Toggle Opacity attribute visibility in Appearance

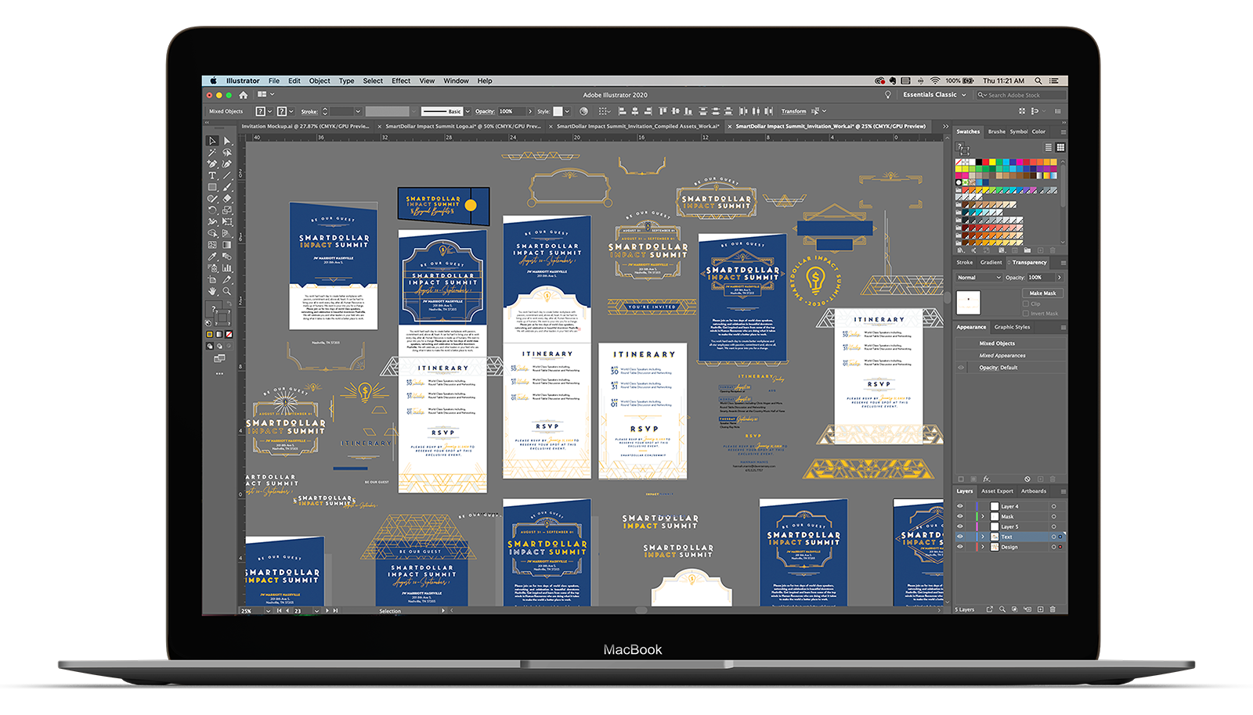tap(961, 368)
